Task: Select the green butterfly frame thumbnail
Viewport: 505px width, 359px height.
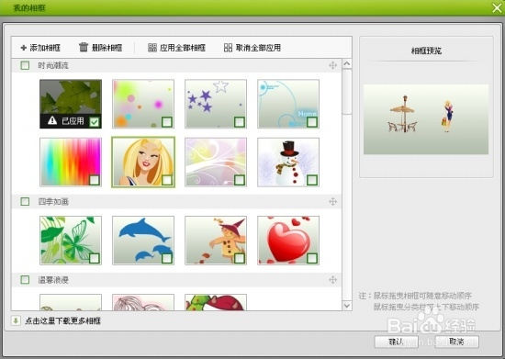Action: point(71,241)
